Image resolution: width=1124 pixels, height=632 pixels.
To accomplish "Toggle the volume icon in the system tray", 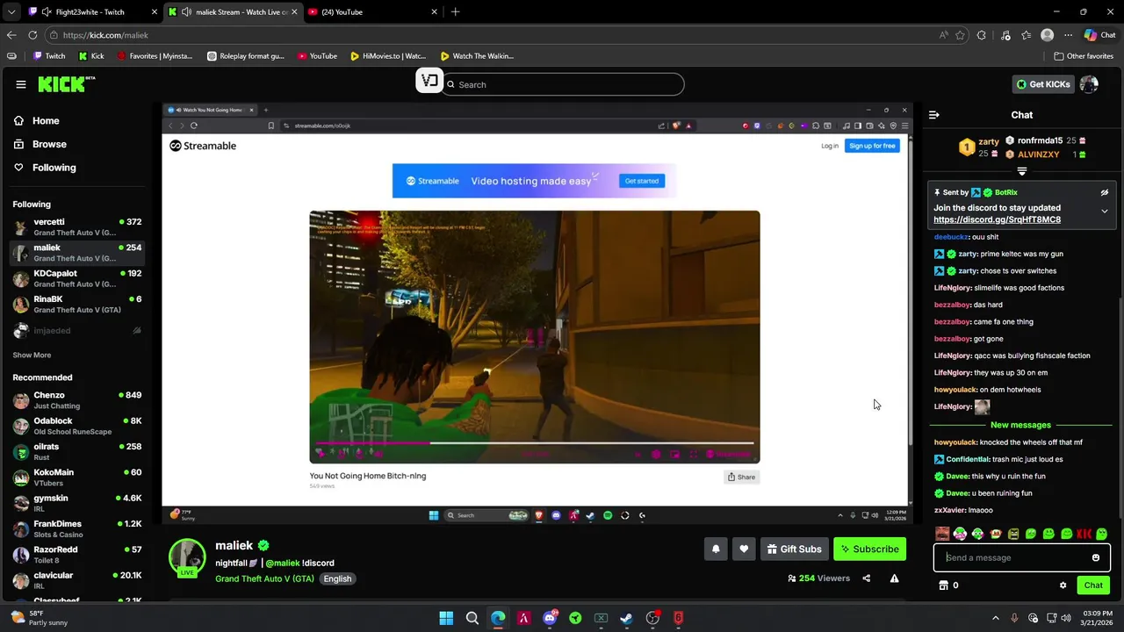I will (1067, 618).
